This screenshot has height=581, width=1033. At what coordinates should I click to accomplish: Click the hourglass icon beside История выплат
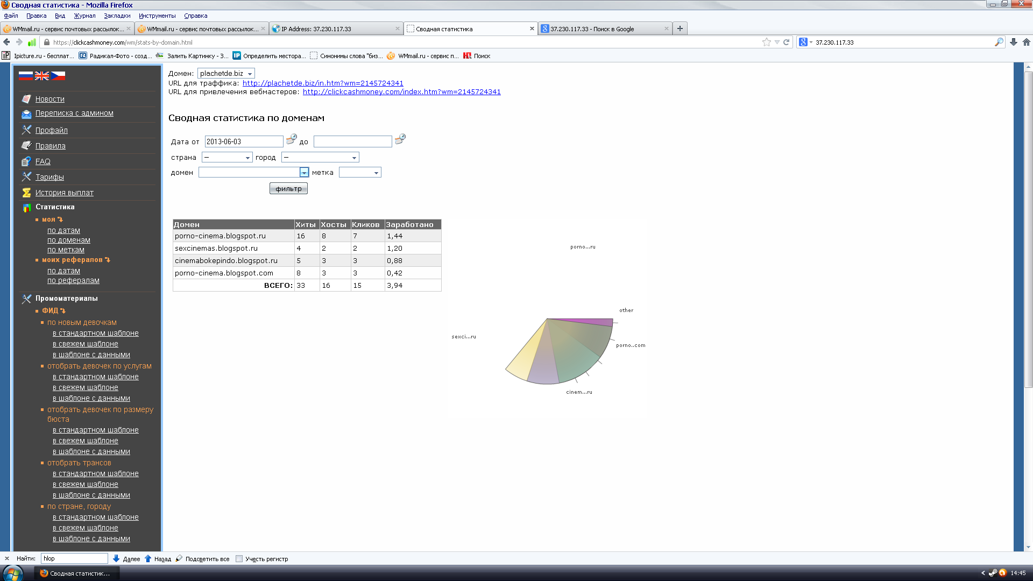pos(26,192)
